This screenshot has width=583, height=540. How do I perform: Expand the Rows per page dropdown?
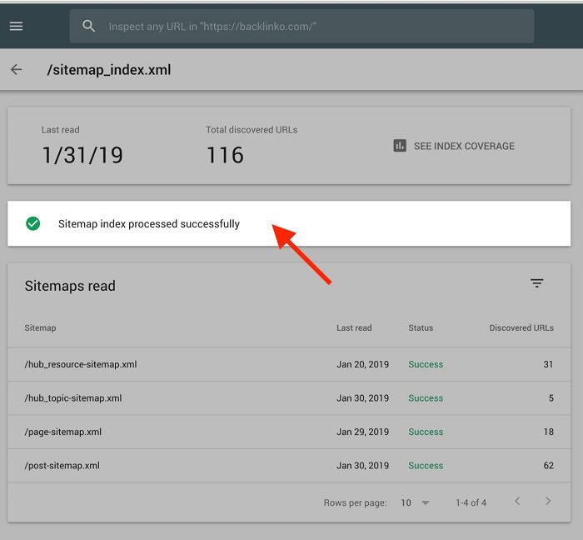(x=416, y=502)
